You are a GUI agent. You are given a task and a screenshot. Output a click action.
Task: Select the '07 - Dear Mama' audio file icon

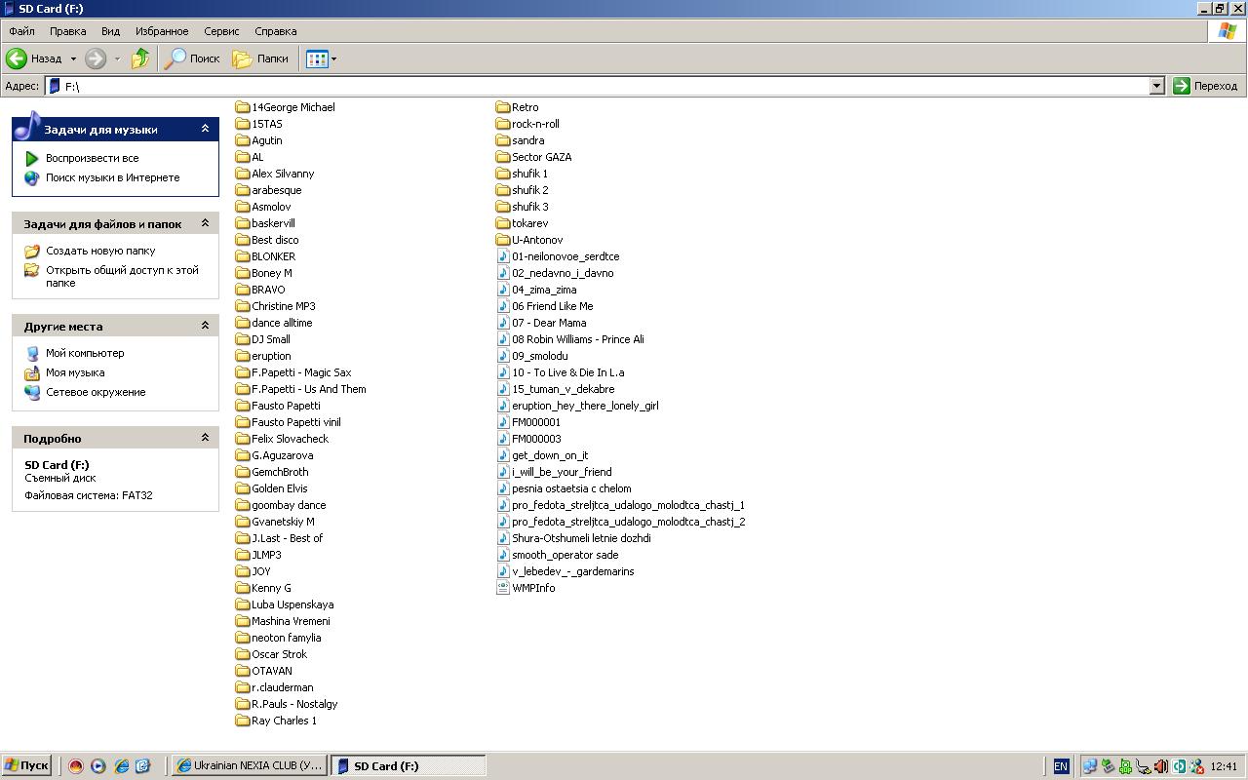click(x=503, y=323)
